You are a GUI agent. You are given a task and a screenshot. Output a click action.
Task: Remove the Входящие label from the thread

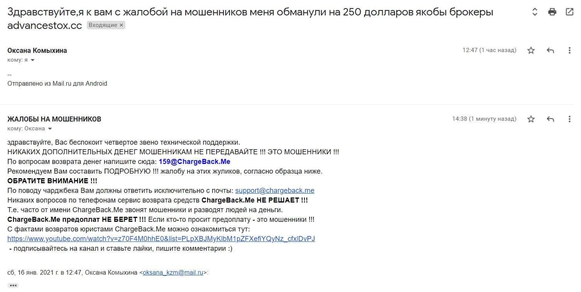(121, 25)
